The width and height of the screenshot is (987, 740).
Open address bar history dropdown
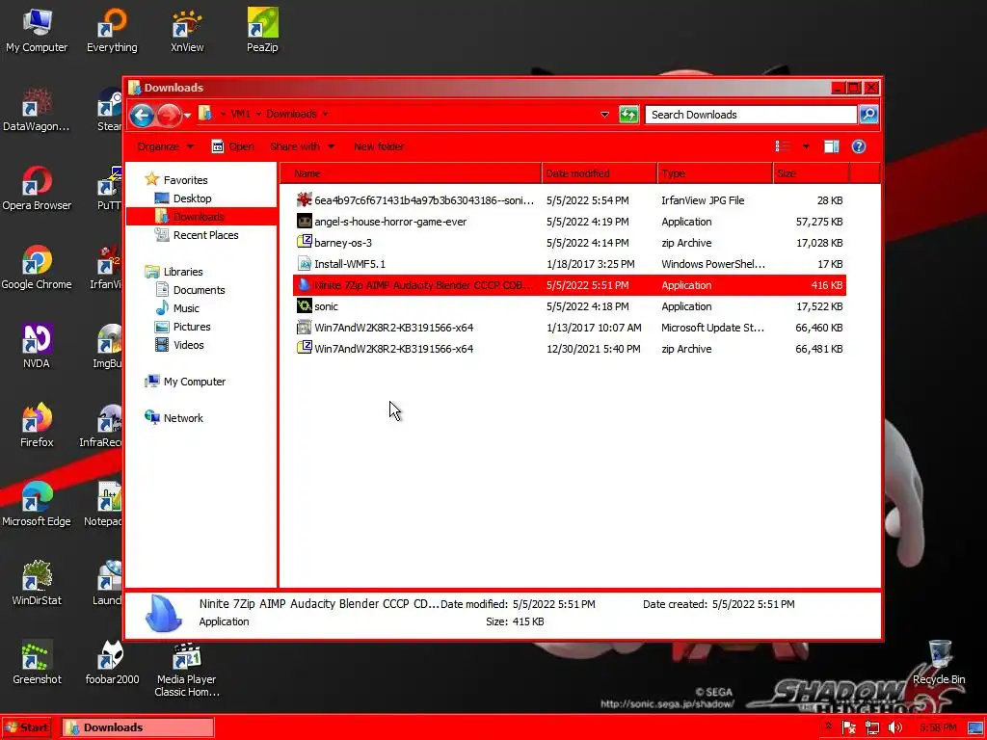coord(605,115)
